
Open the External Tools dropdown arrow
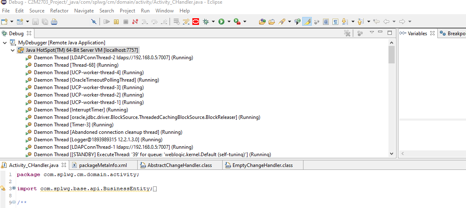245,22
